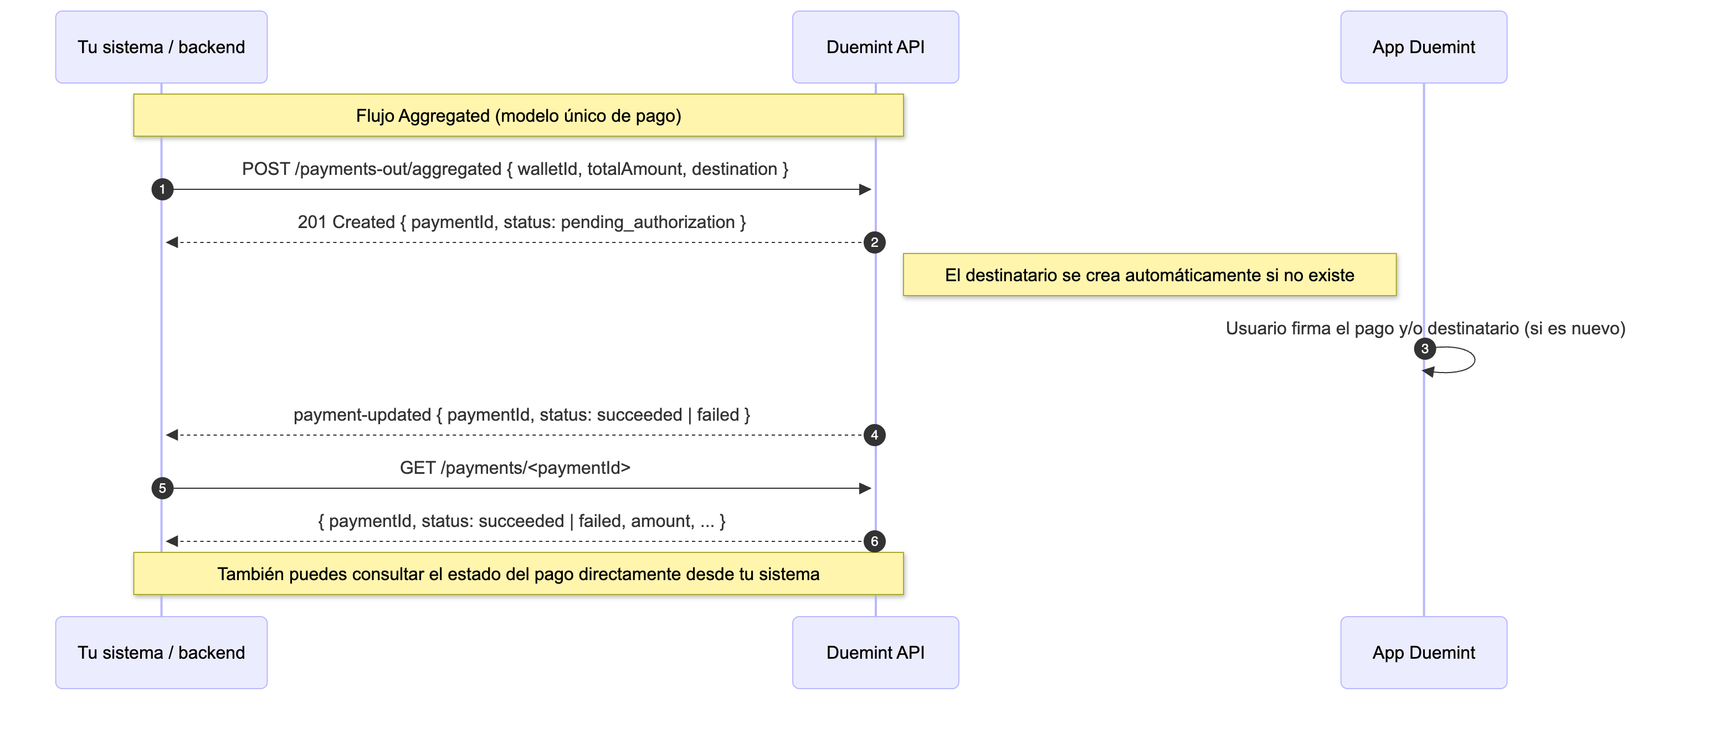Click the step 3 sequence number circle
The height and width of the screenshot is (734, 1709).
1424,349
